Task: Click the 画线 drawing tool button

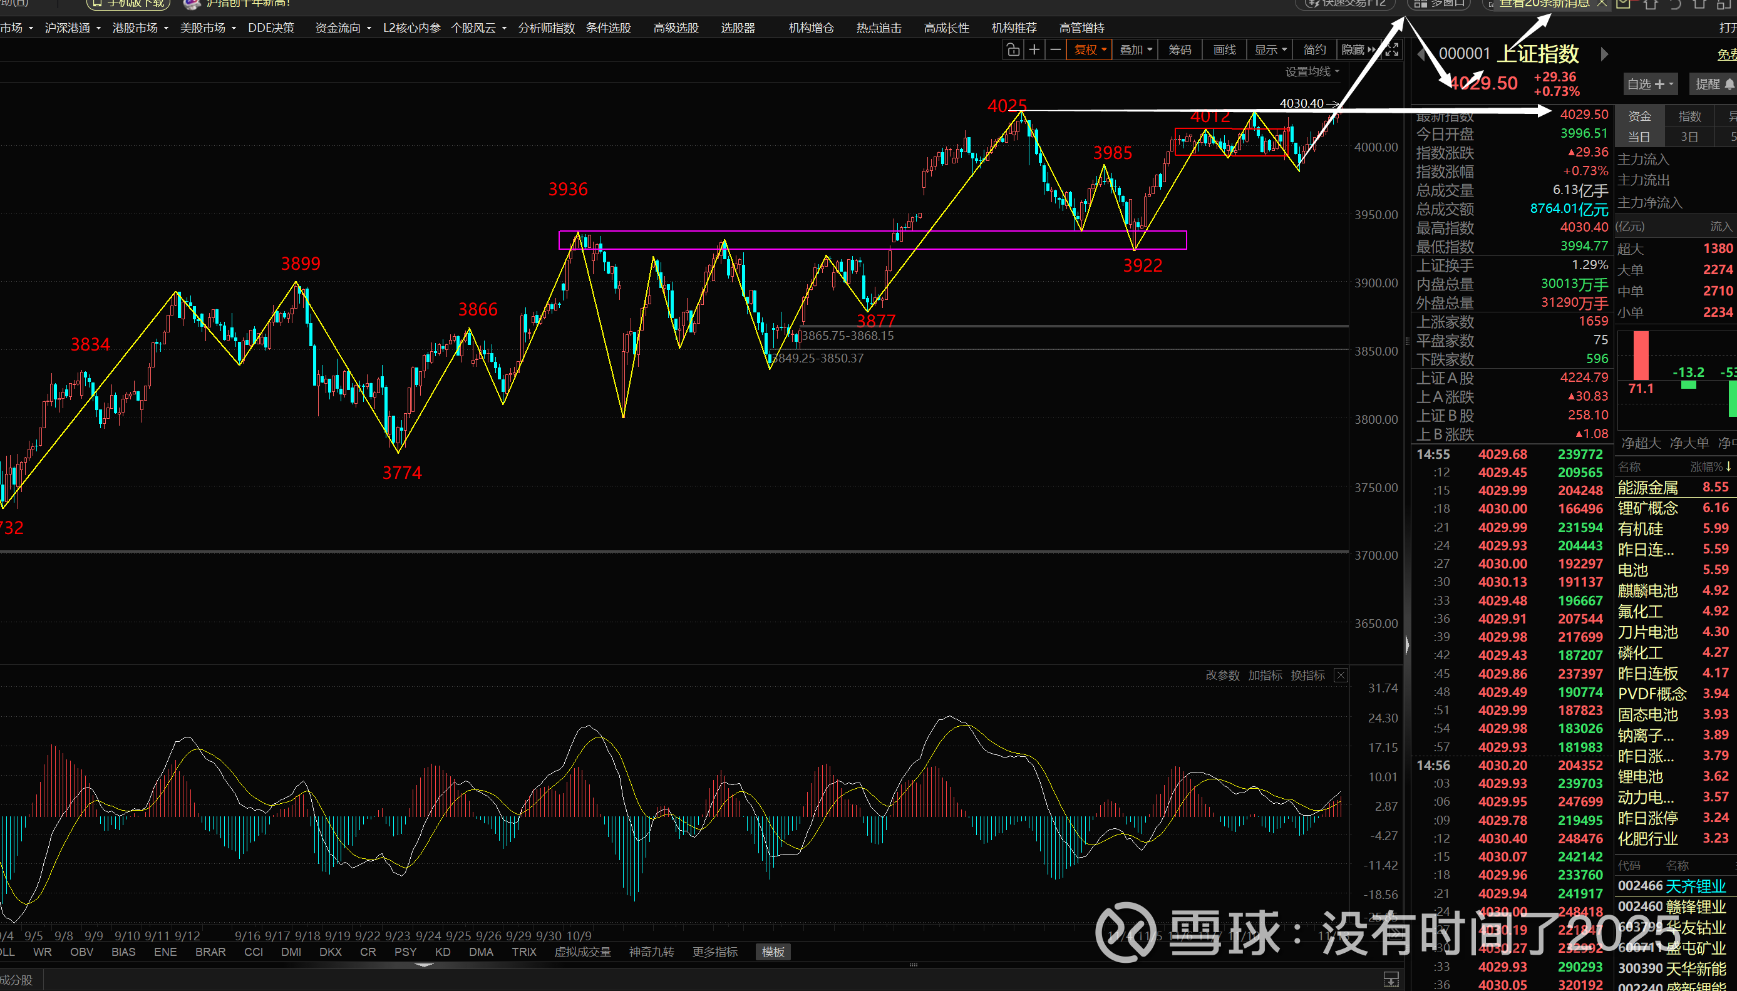Action: click(x=1224, y=49)
